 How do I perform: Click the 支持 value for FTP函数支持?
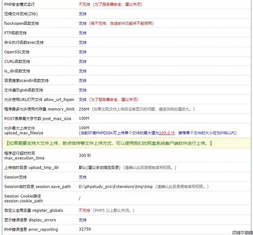82,33
